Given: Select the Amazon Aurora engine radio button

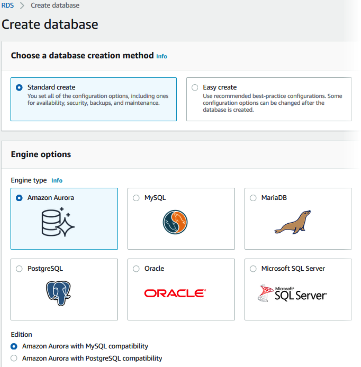Looking at the screenshot, I should [19, 198].
